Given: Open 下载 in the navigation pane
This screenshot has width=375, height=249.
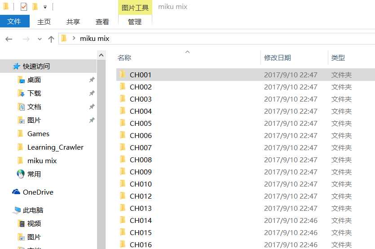Looking at the screenshot, I should [x=34, y=93].
